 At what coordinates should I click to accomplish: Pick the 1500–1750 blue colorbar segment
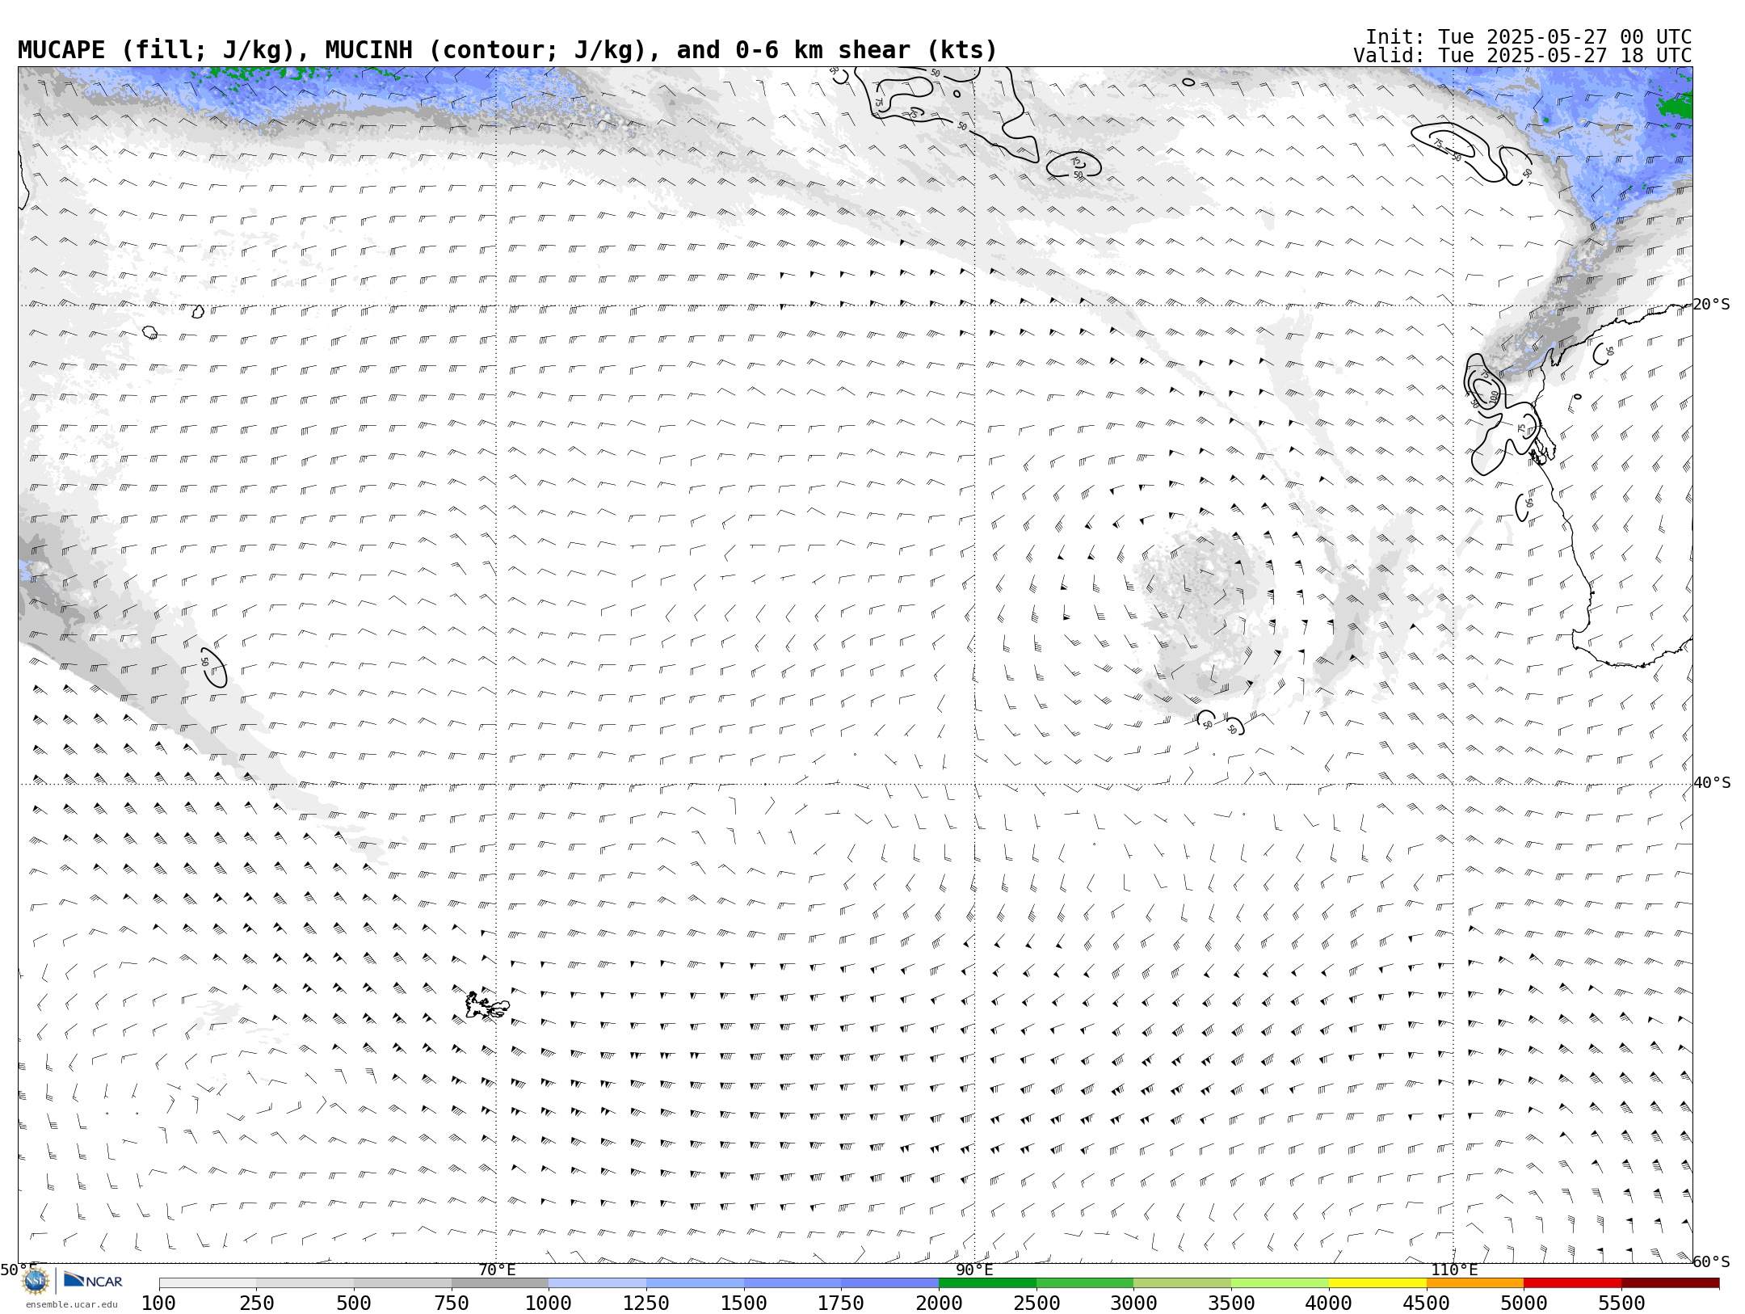pos(793,1283)
